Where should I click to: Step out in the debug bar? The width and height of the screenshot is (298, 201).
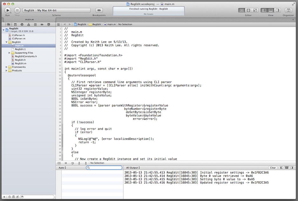[86, 163]
